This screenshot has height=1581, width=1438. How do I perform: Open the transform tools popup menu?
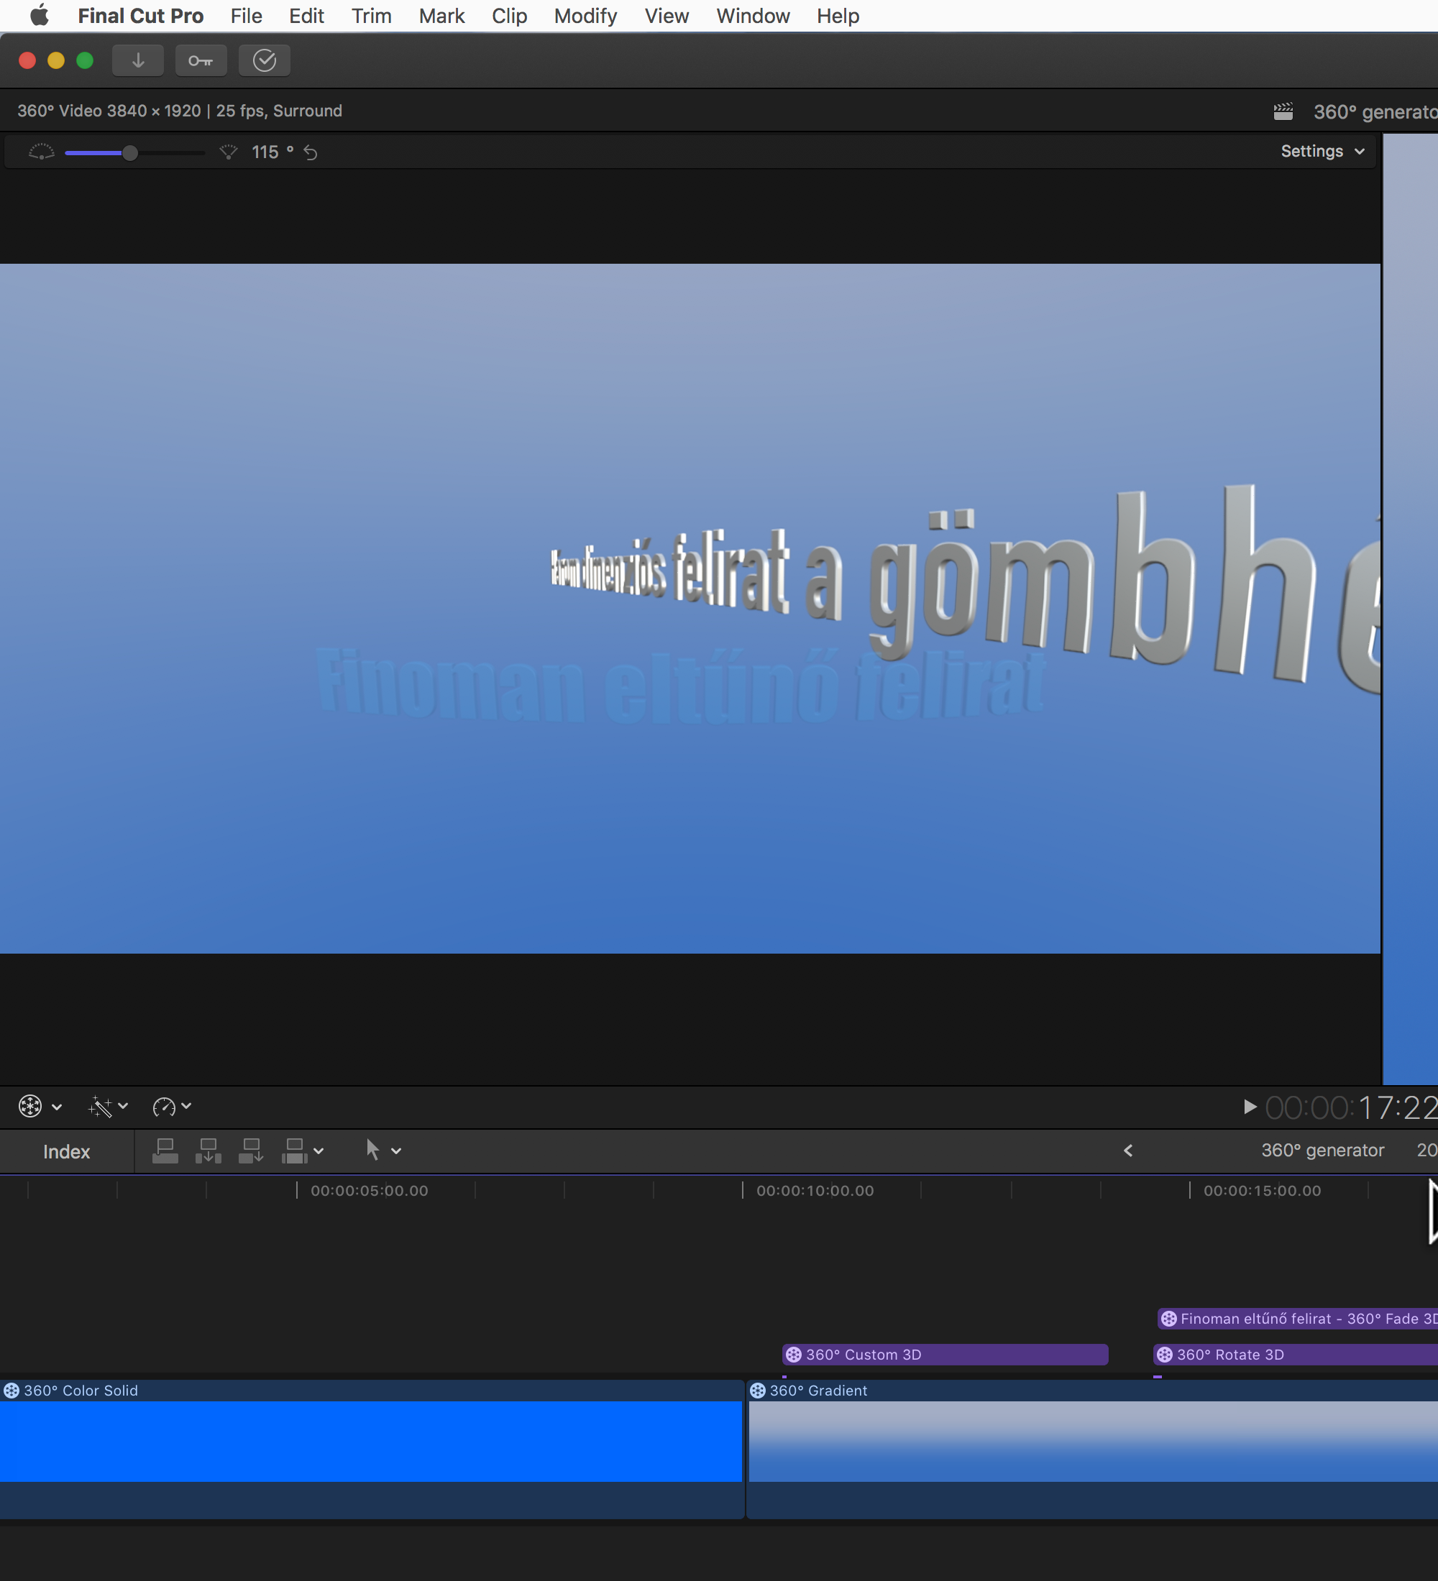[x=40, y=1107]
